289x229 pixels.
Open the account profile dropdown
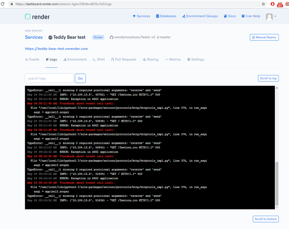point(271,16)
